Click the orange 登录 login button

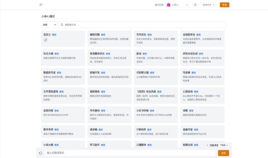click(224, 5)
